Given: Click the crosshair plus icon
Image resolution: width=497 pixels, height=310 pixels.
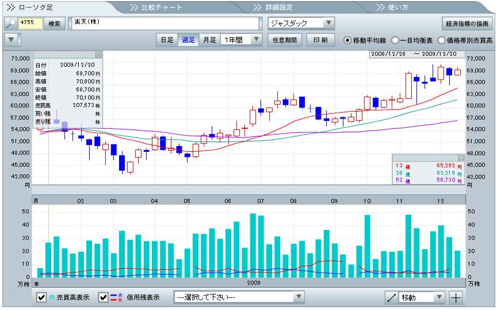Looking at the screenshot, I should [456, 297].
